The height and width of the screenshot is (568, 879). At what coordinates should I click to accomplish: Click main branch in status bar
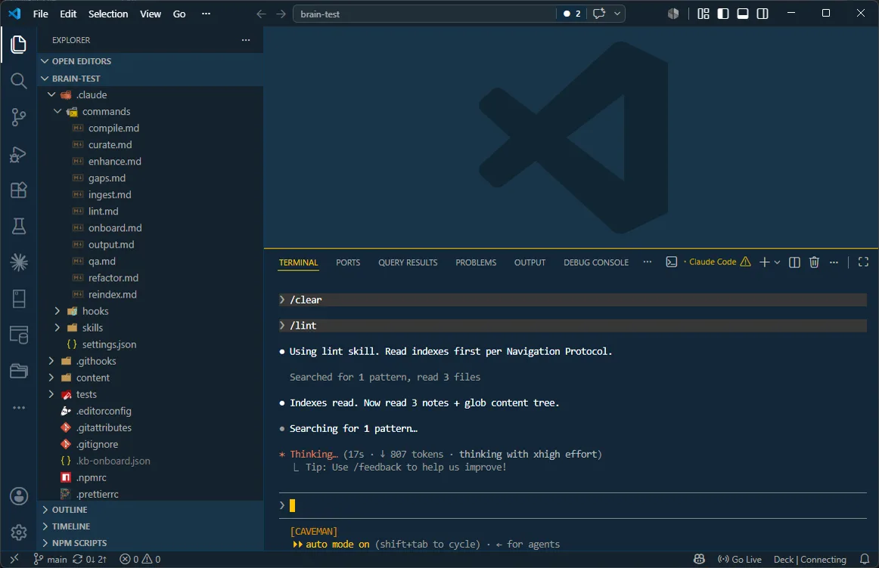pos(50,559)
